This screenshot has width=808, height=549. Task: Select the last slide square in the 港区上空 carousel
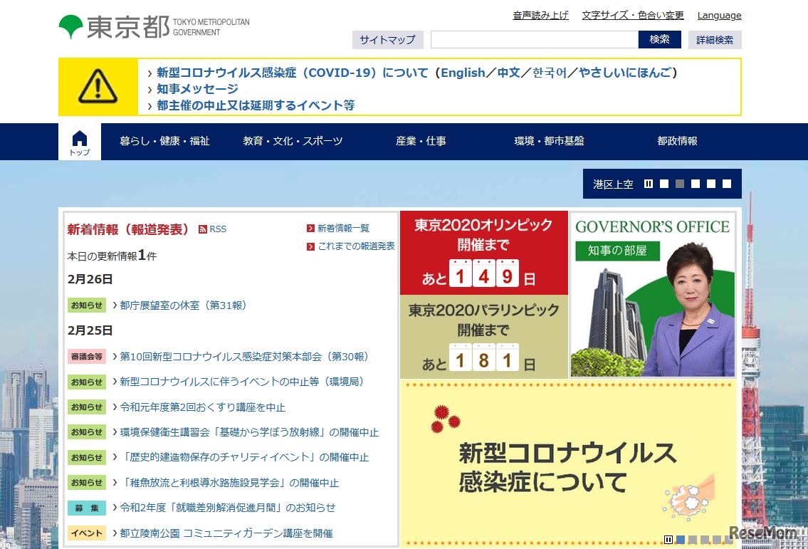tap(727, 183)
